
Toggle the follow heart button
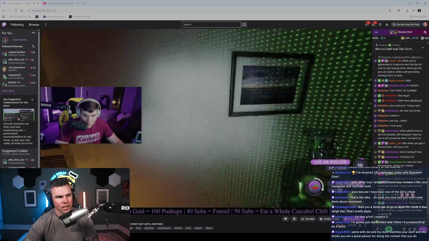coord(286,219)
